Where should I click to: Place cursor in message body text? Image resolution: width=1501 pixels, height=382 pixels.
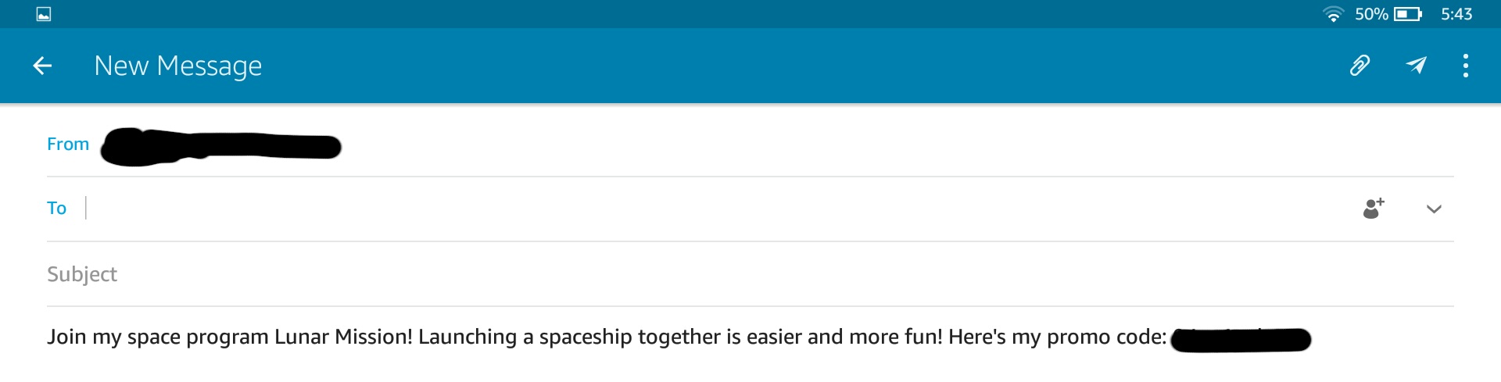(x=679, y=337)
